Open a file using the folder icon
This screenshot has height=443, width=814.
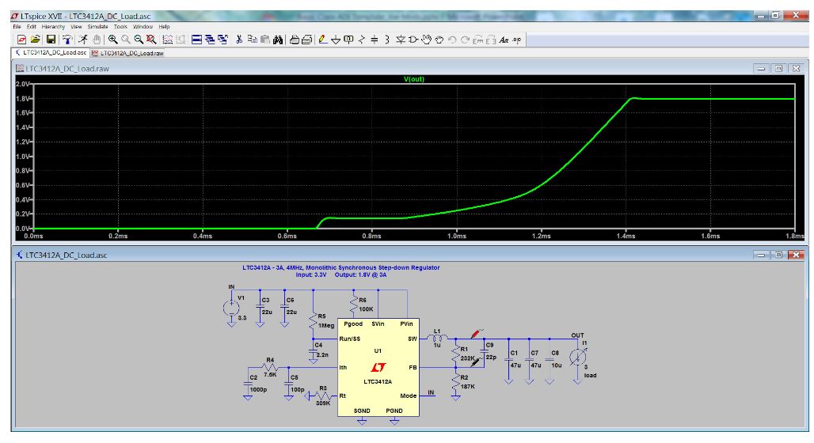(x=36, y=40)
